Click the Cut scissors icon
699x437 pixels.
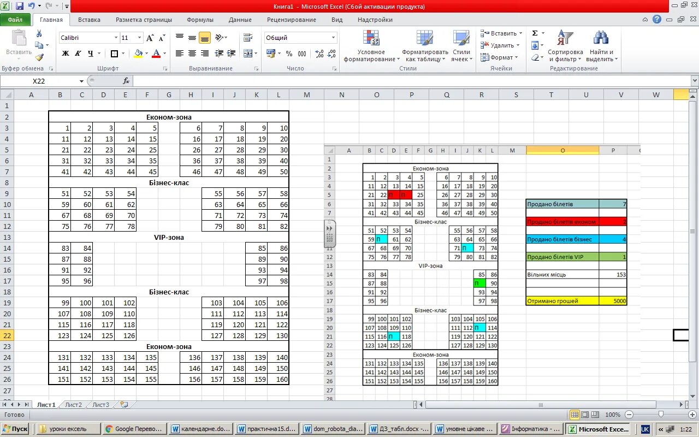tap(39, 34)
